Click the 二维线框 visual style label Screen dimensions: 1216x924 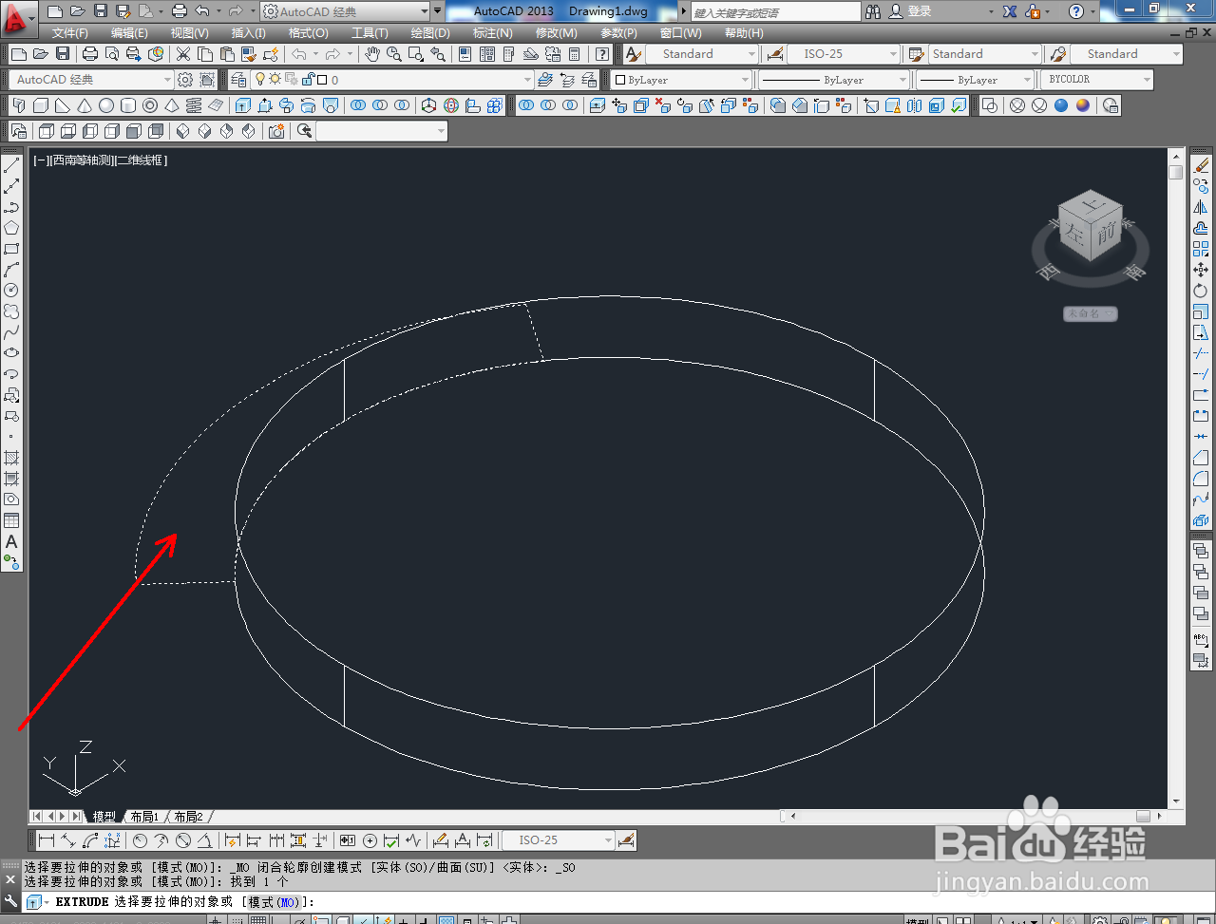tap(142, 160)
